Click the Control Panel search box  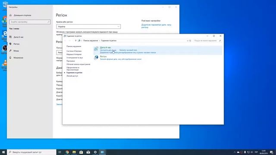tap(207, 40)
